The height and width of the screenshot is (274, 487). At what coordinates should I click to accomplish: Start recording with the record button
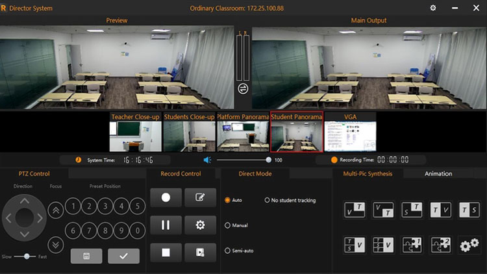[166, 197]
